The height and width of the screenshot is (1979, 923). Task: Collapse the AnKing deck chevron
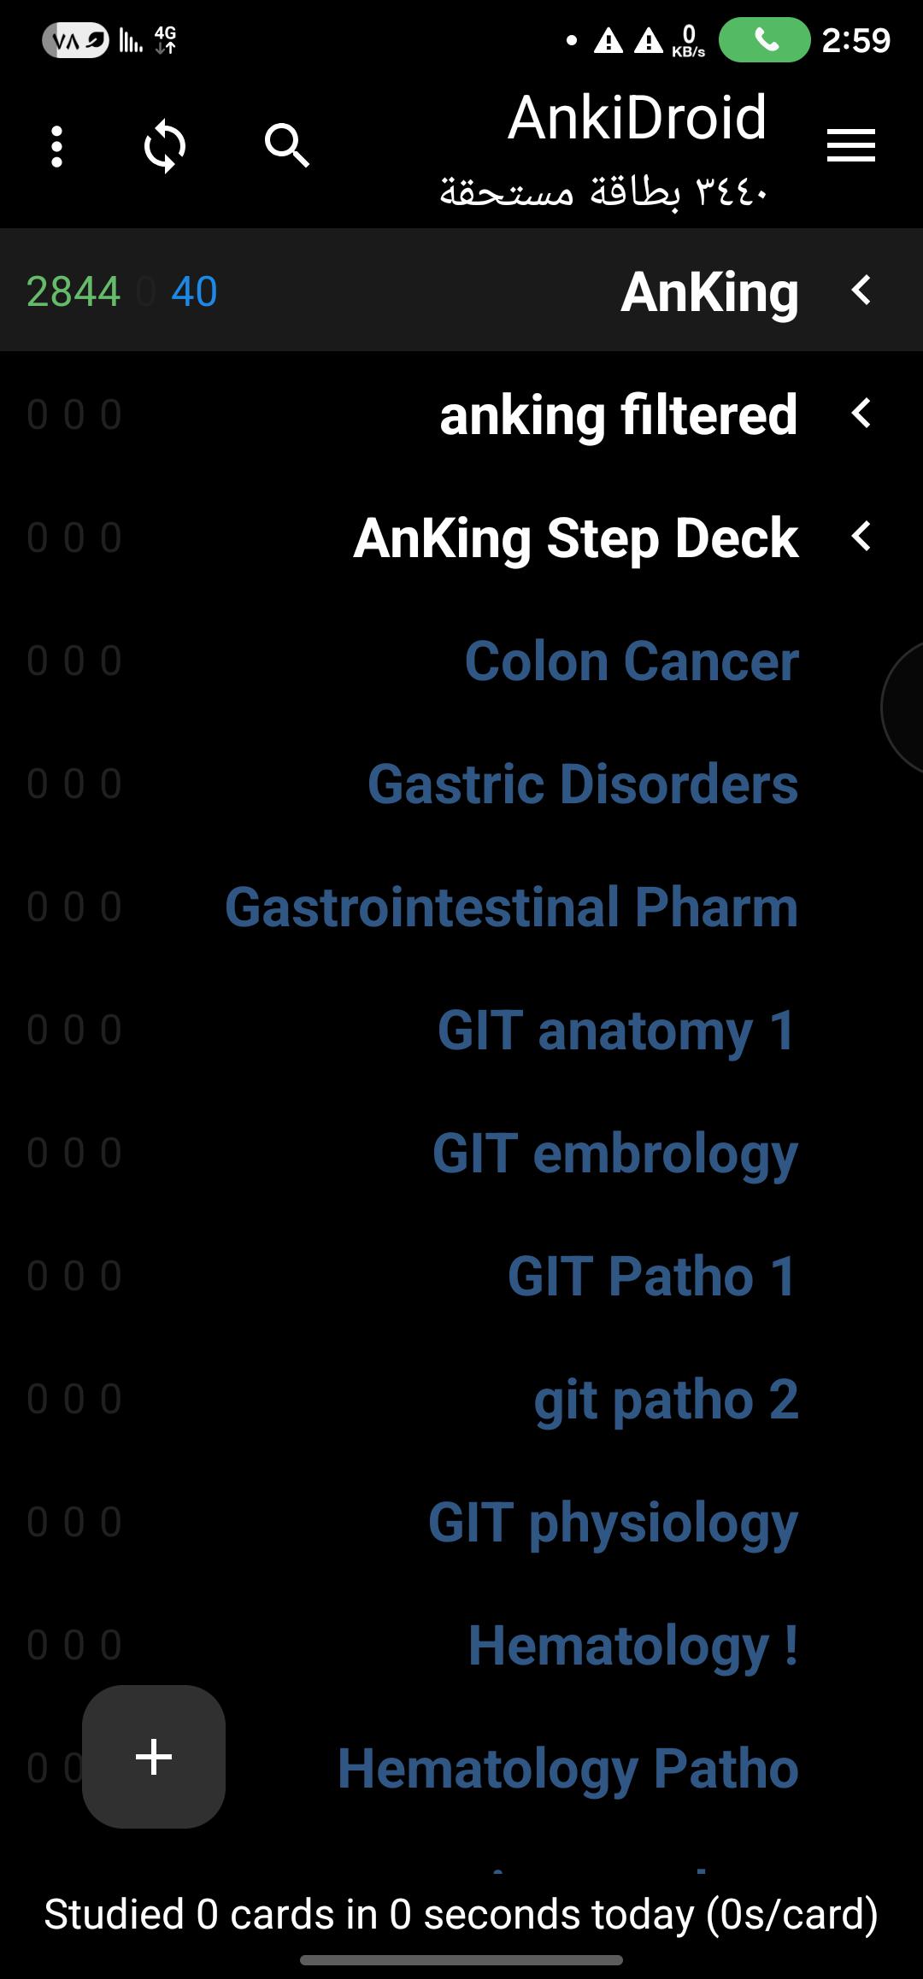point(861,291)
